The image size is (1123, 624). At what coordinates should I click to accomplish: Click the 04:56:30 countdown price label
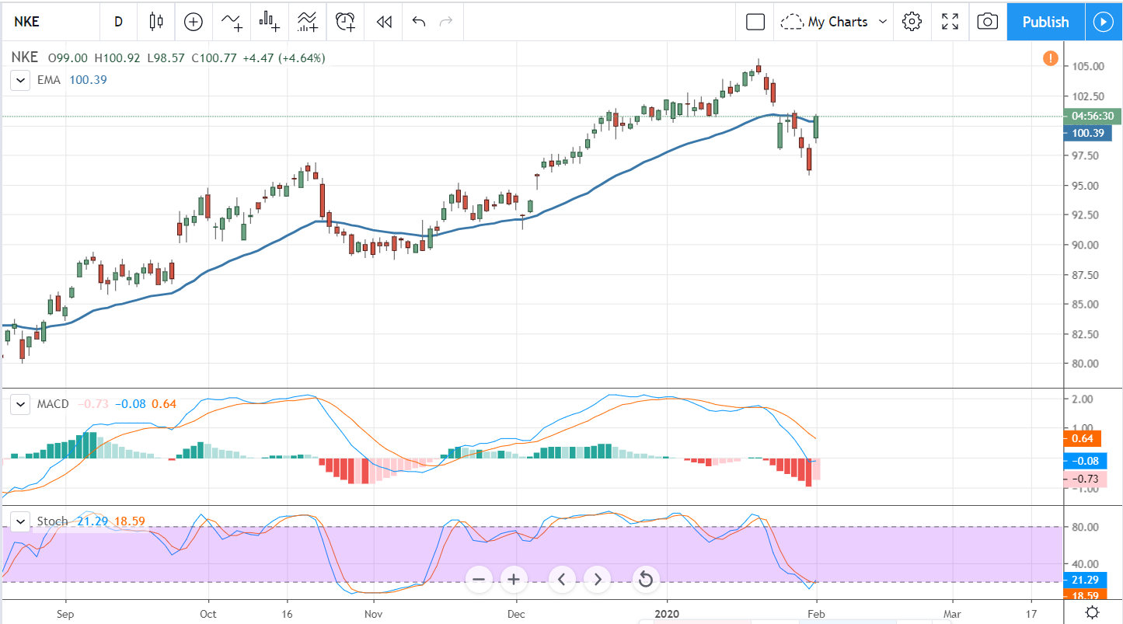1093,117
